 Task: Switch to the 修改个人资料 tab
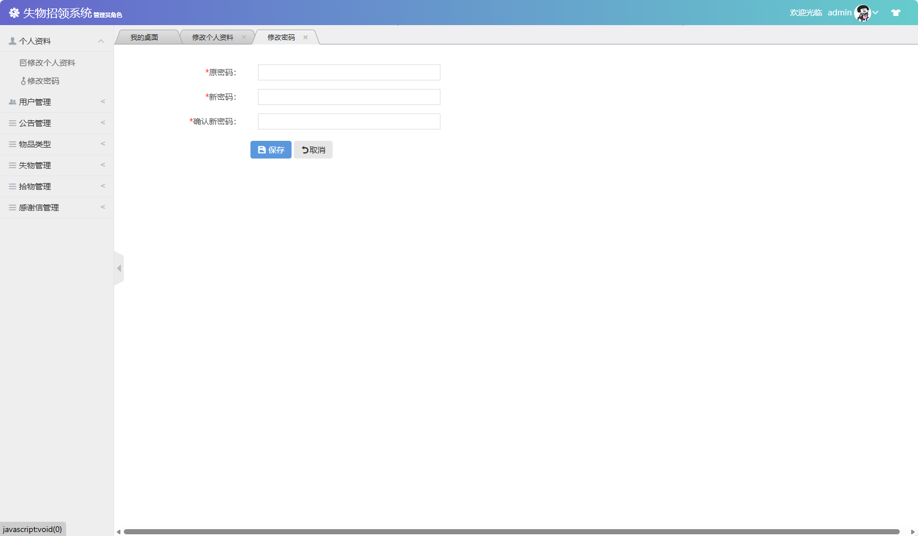(x=213, y=38)
